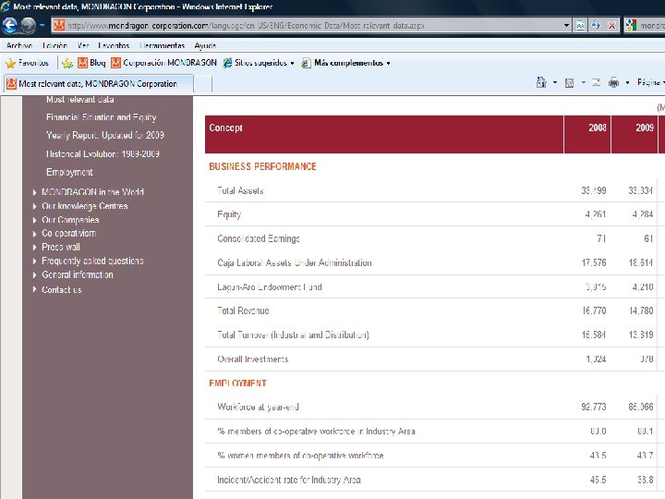
Task: Expand the Frequently asked questions arrow
Action: pos(34,261)
